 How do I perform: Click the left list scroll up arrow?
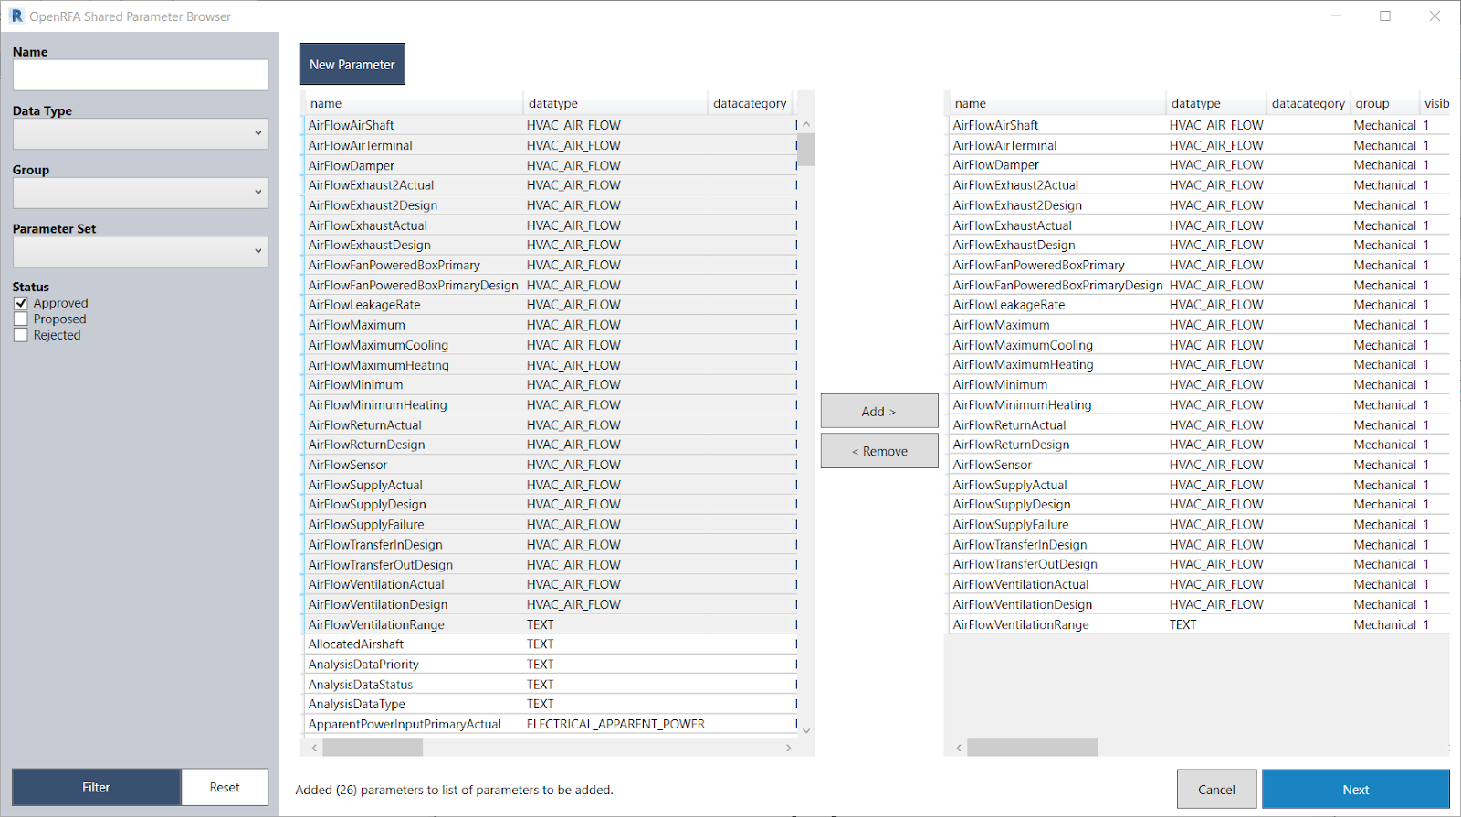point(806,124)
